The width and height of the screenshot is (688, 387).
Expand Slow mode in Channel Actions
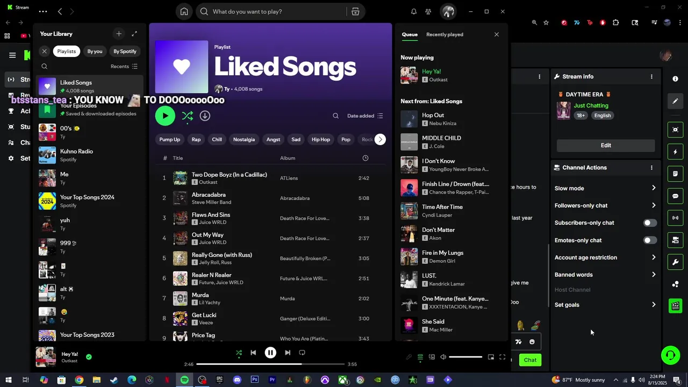[x=605, y=188]
